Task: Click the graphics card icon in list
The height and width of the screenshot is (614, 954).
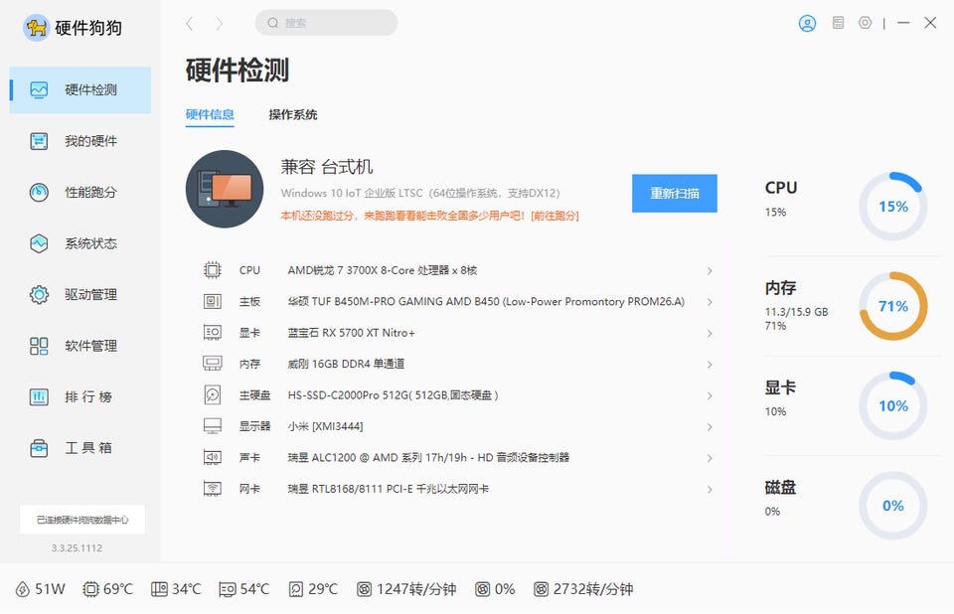Action: [x=213, y=332]
